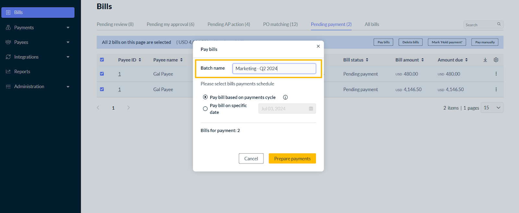Viewport: 519px width, 213px height.
Task: Click the Integrations sync icon
Action: (x=8, y=57)
